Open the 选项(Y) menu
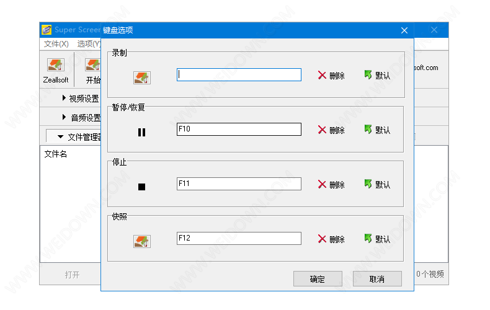Image resolution: width=490 pixels, height=310 pixels. (x=89, y=44)
